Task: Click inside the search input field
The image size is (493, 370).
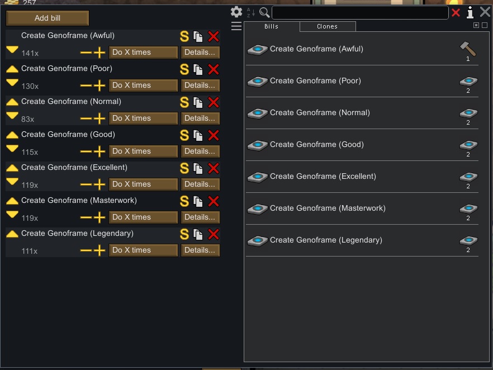Action: tap(361, 12)
